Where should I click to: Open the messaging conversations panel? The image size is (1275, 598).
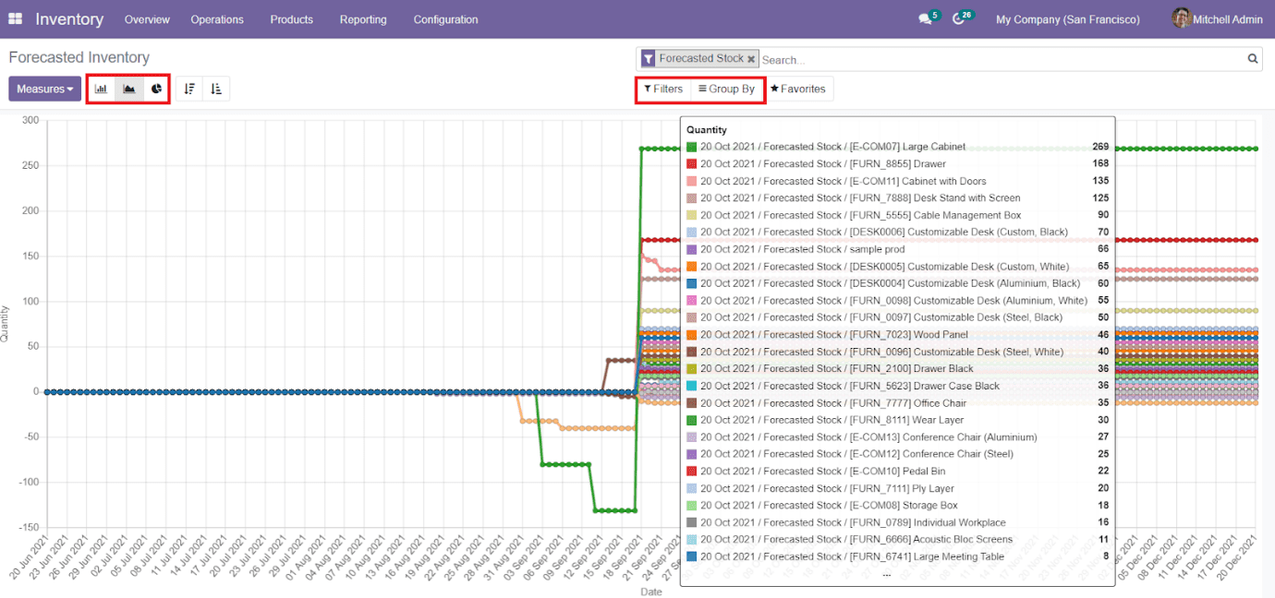pyautogui.click(x=923, y=18)
